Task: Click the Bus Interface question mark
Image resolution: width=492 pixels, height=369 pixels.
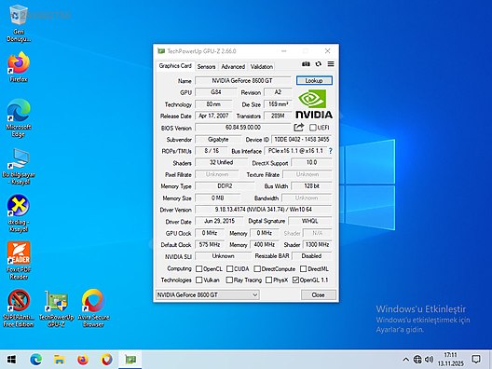Action: coord(331,151)
